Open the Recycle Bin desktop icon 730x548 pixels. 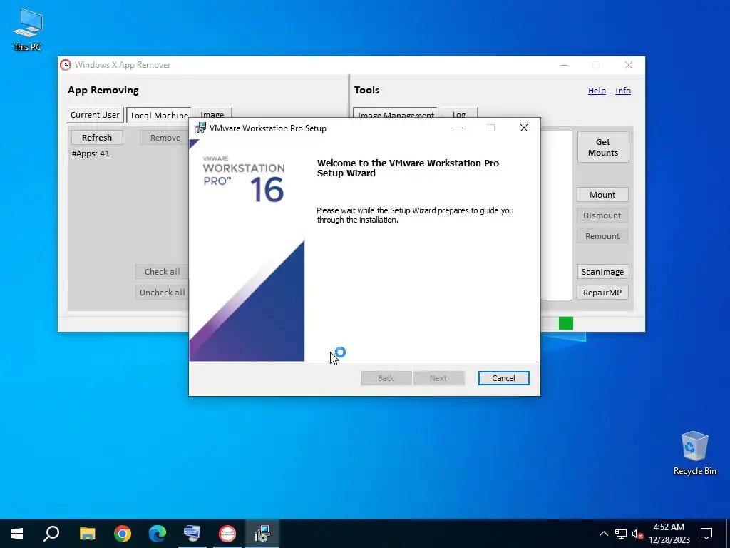[694, 453]
